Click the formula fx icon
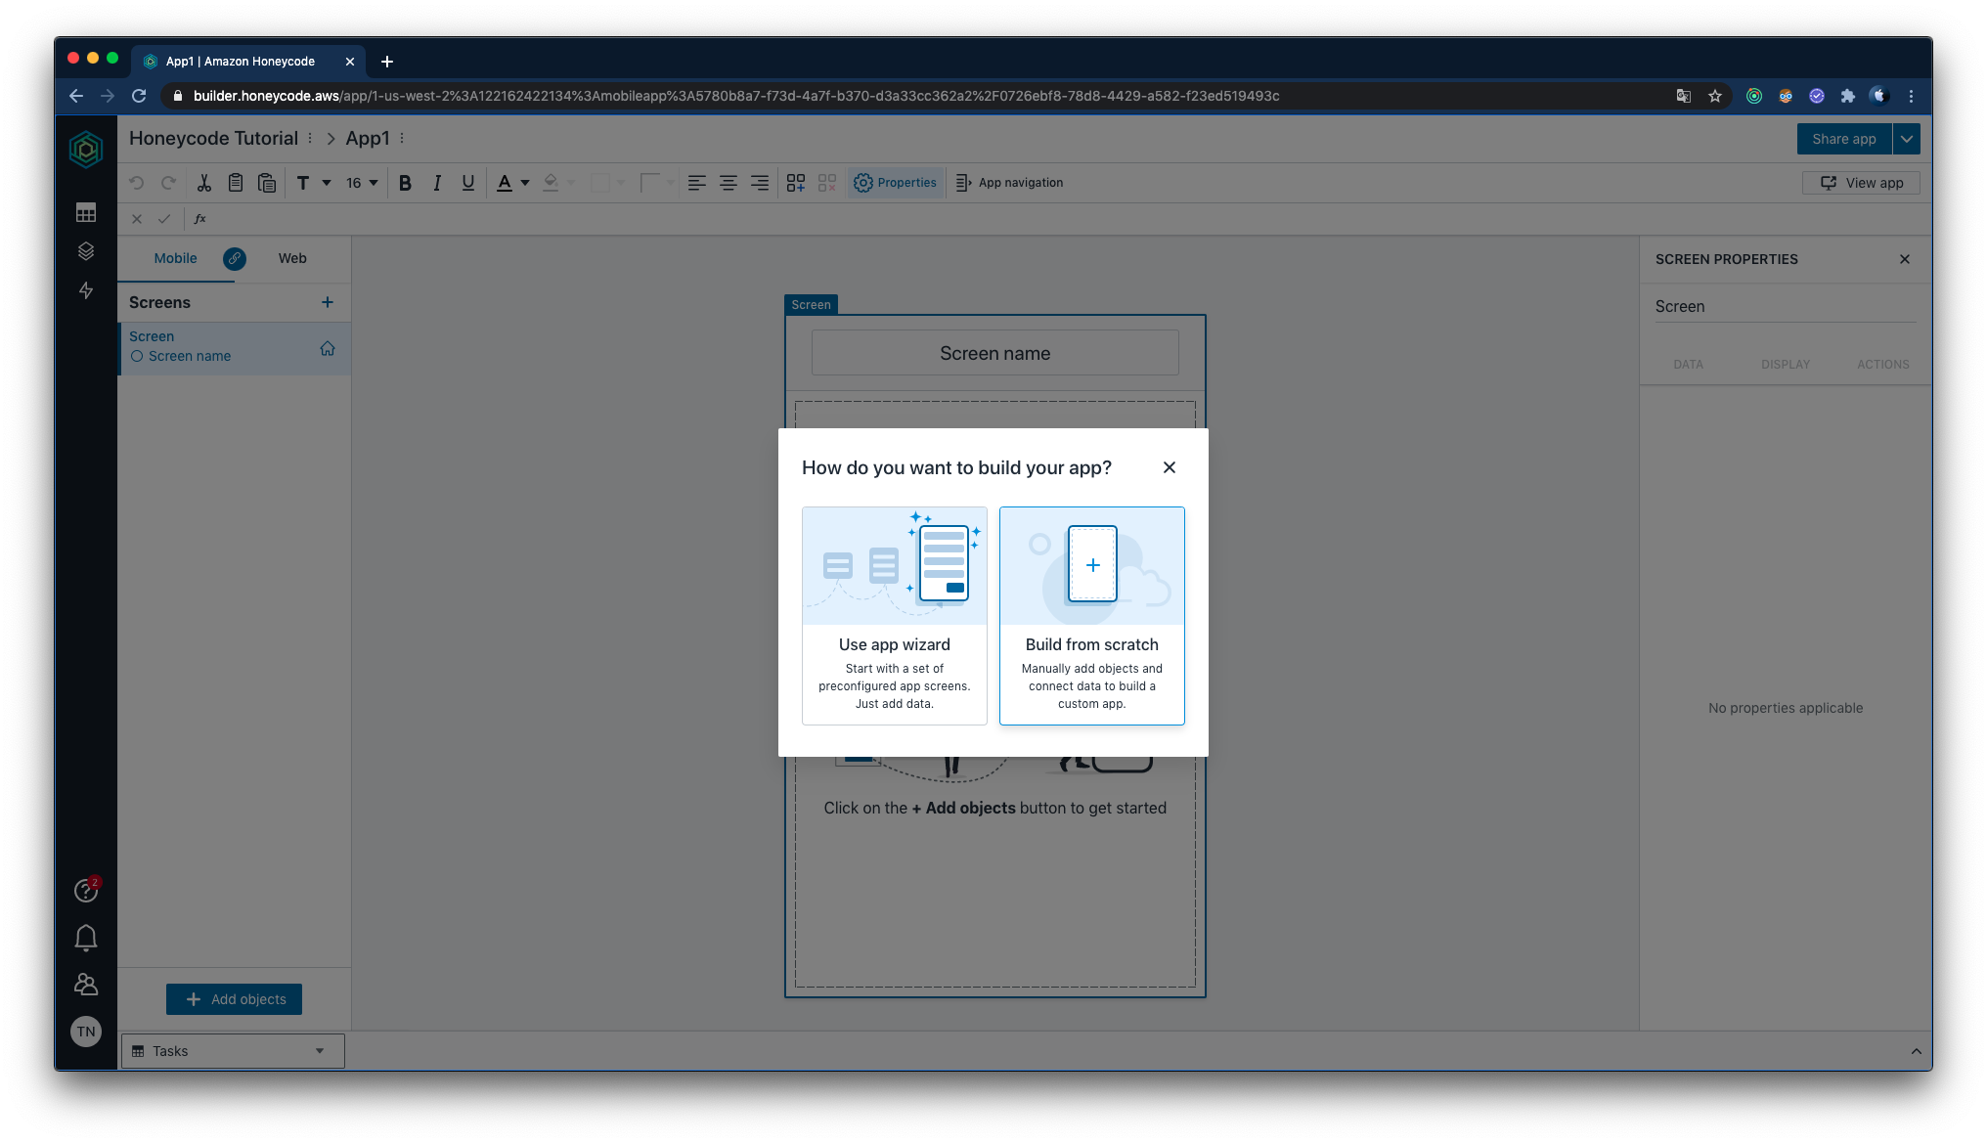The height and width of the screenshot is (1143, 1987). pos(200,219)
